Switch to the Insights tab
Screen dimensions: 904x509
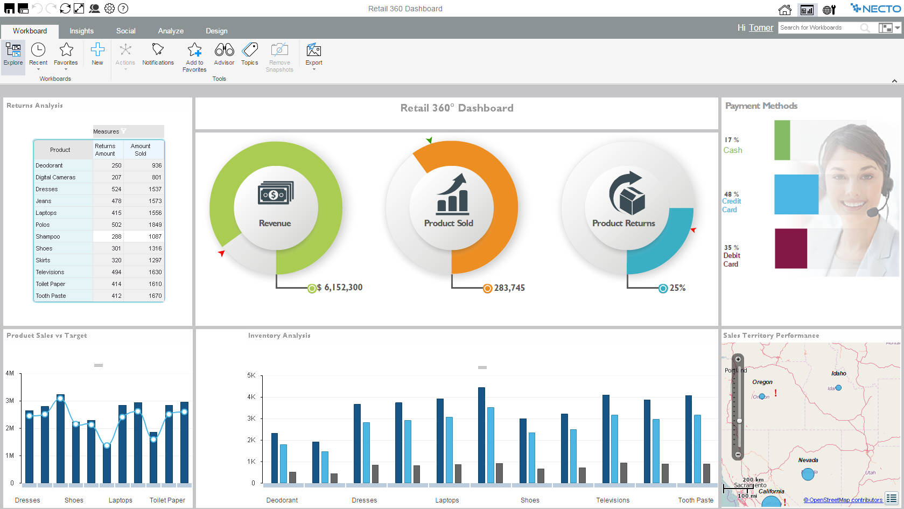pyautogui.click(x=81, y=31)
